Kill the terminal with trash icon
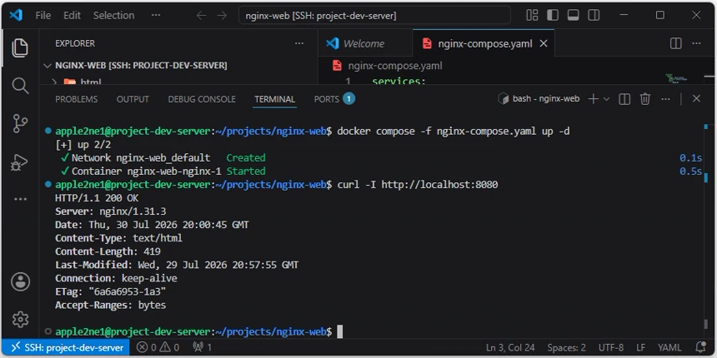 644,98
